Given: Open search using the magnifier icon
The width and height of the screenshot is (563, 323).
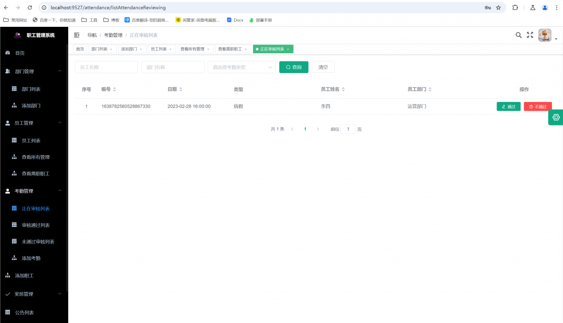Looking at the screenshot, I should [x=518, y=35].
